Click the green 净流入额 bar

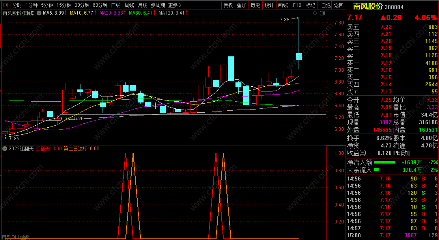(384, 162)
